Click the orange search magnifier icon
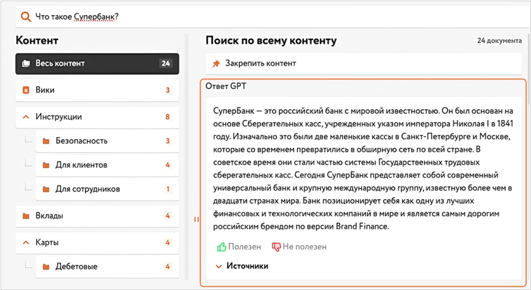The height and width of the screenshot is (290, 531). 26,16
